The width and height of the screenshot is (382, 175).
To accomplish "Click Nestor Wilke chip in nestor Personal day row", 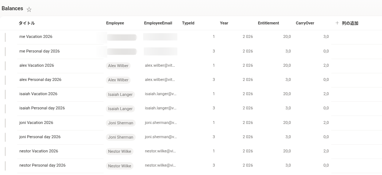I will (119, 166).
